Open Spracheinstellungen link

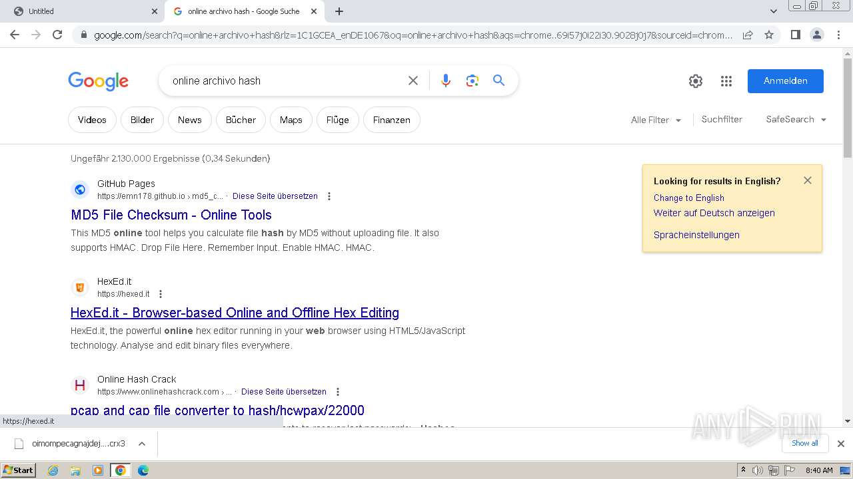pos(696,235)
